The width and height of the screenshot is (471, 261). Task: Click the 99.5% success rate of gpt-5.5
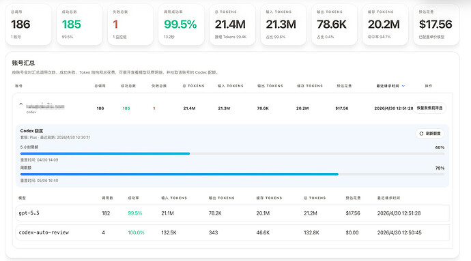[135, 213]
